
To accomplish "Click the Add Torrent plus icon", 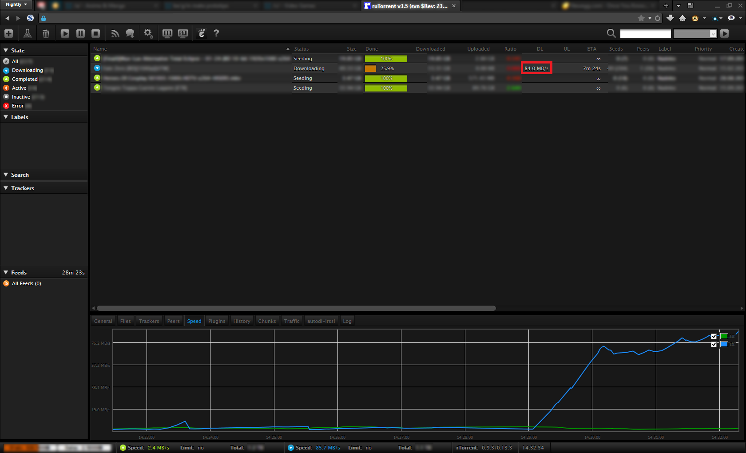I will 8,33.
